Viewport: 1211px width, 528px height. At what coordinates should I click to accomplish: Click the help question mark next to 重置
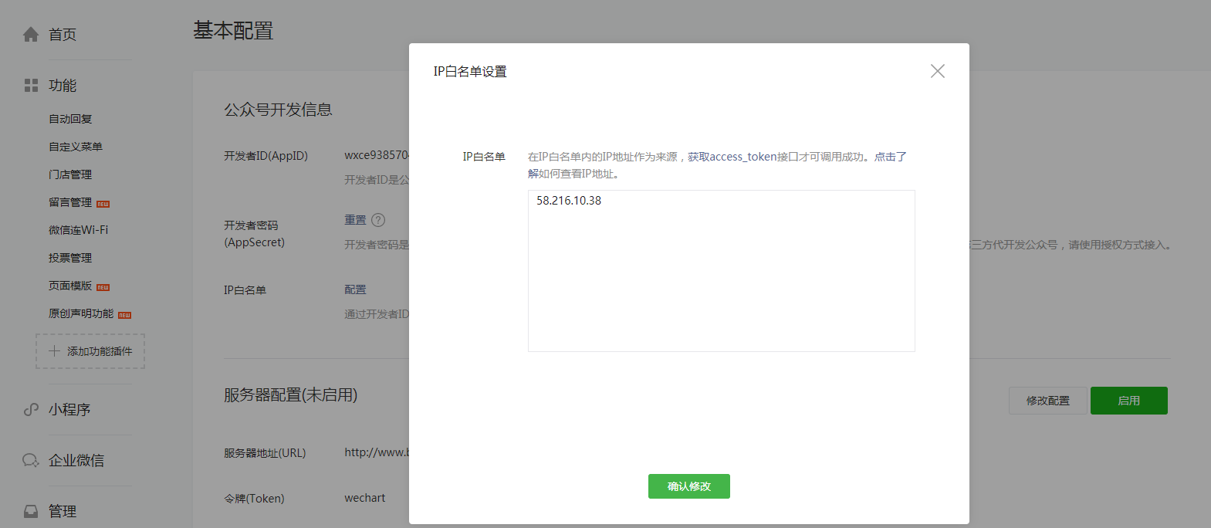378,220
